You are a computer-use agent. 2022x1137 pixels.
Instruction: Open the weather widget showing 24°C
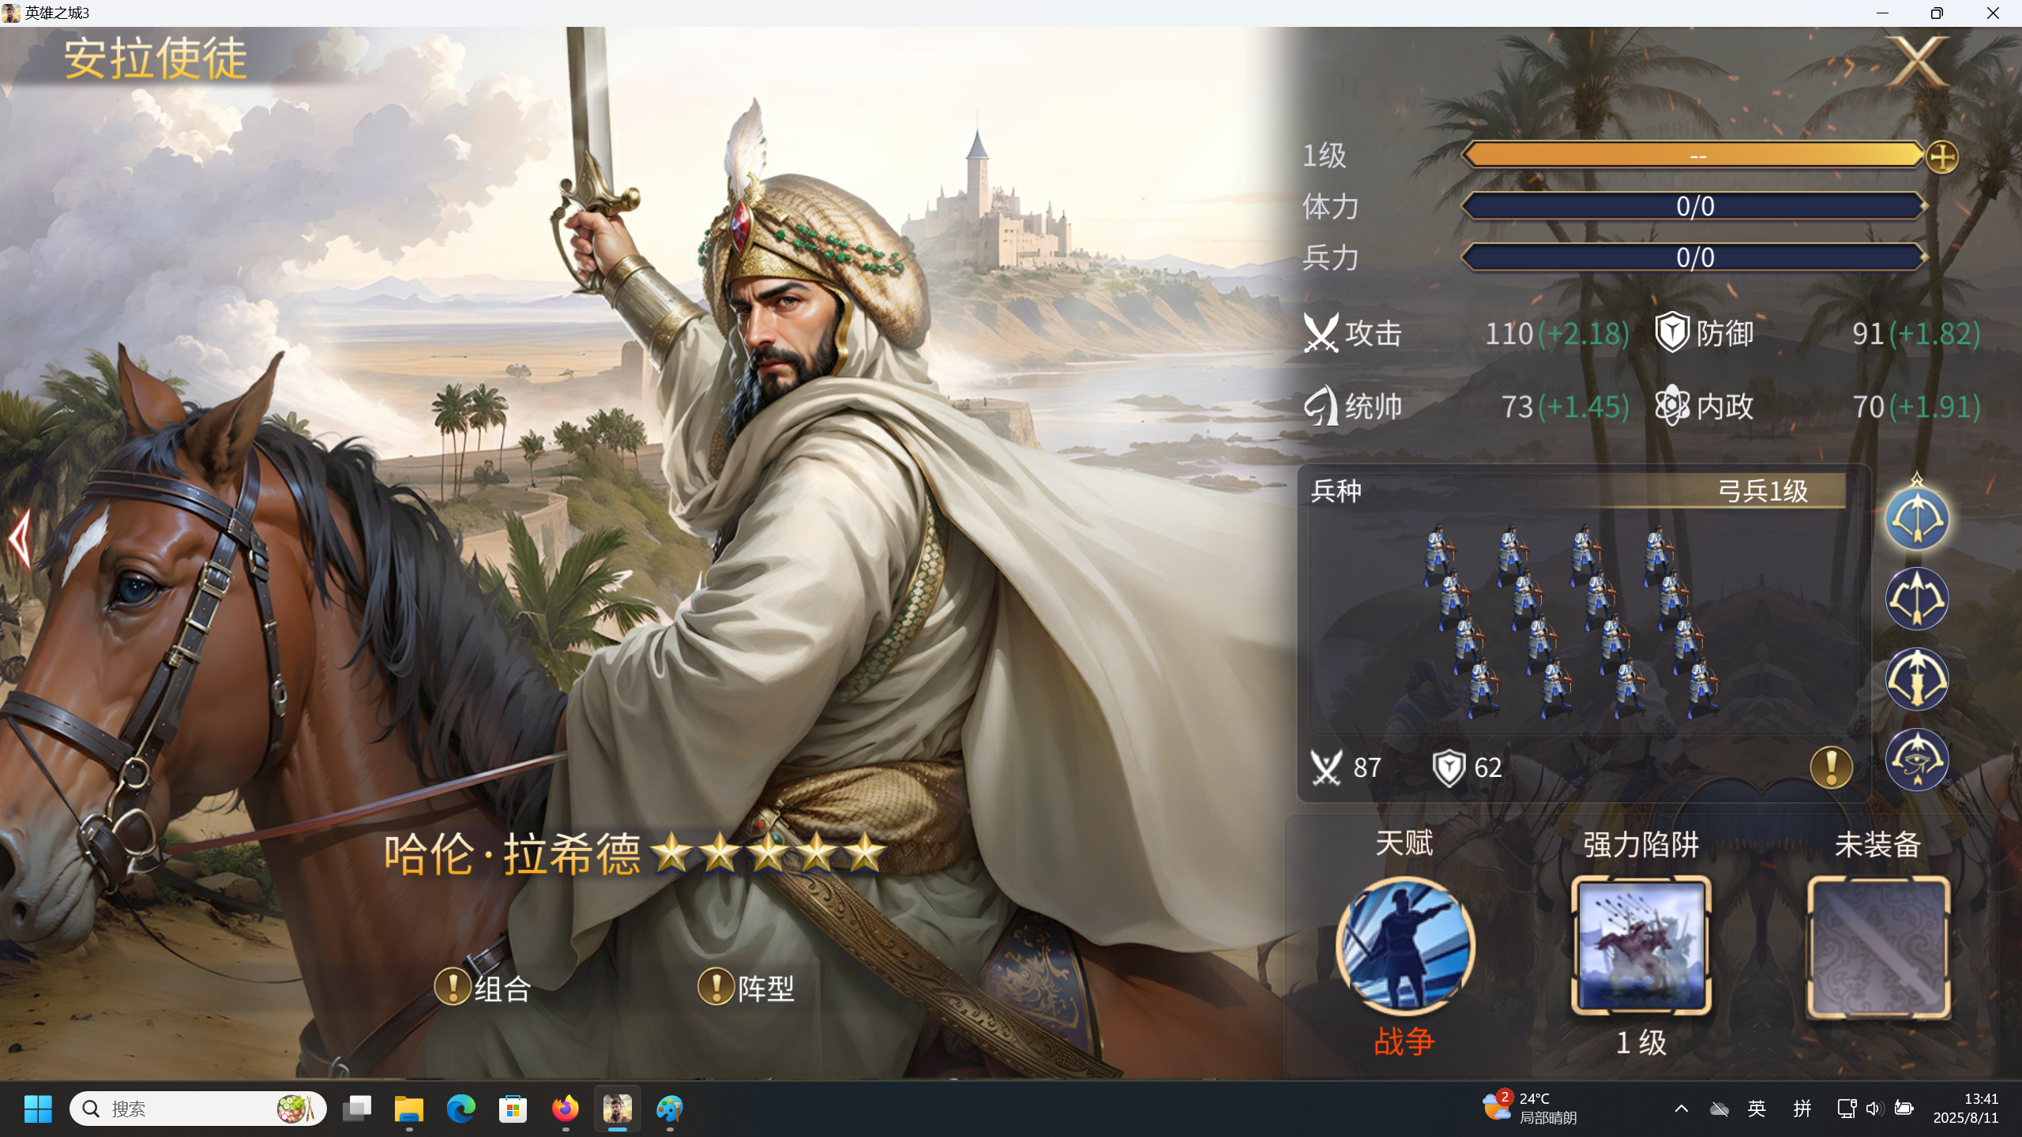pos(1529,1108)
